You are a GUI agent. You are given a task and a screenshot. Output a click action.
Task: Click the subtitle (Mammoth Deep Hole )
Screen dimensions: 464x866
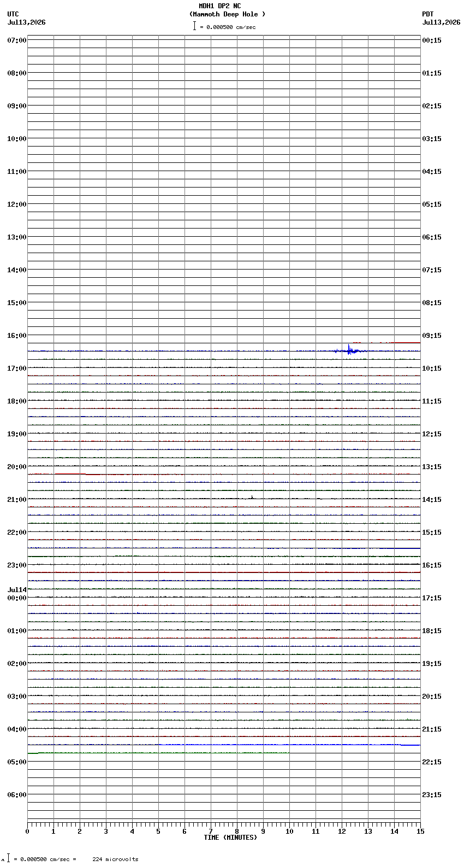(227, 14)
